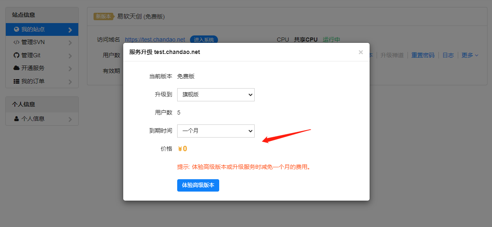Close the 服务升级 dialog with the X

pyautogui.click(x=361, y=52)
